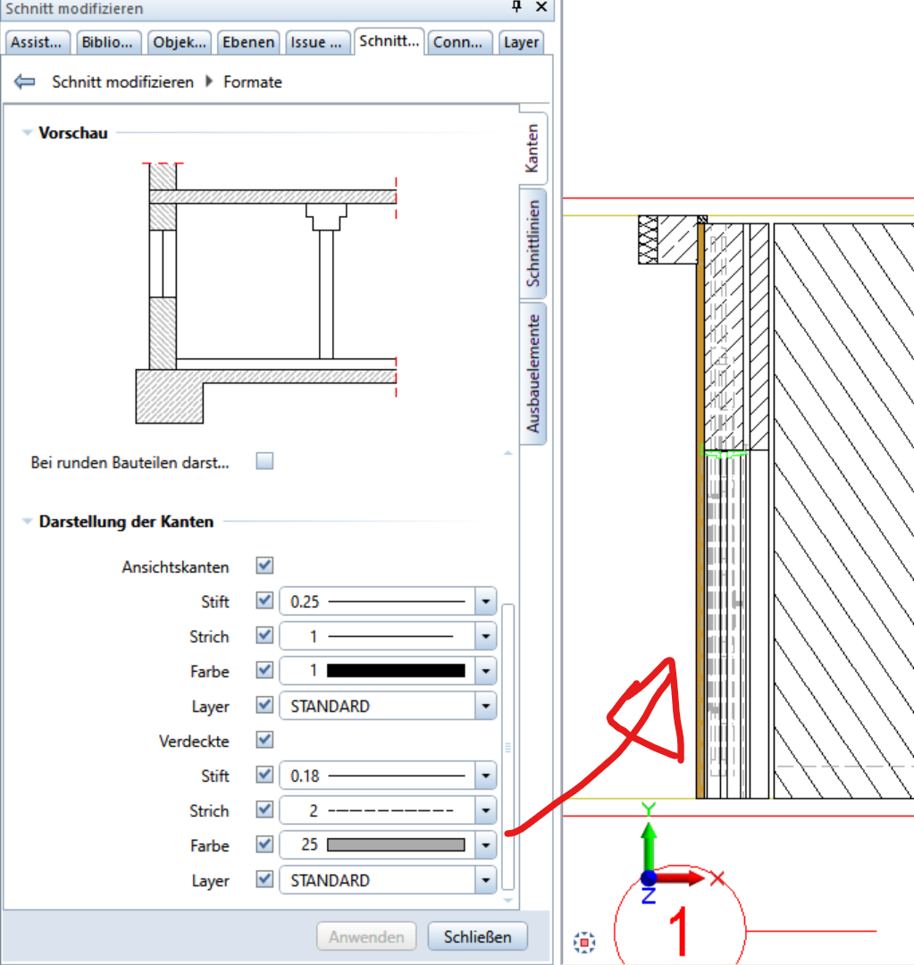Enable Bei runden Bauteilen darstellen checkbox
This screenshot has height=965, width=914.
tap(264, 462)
